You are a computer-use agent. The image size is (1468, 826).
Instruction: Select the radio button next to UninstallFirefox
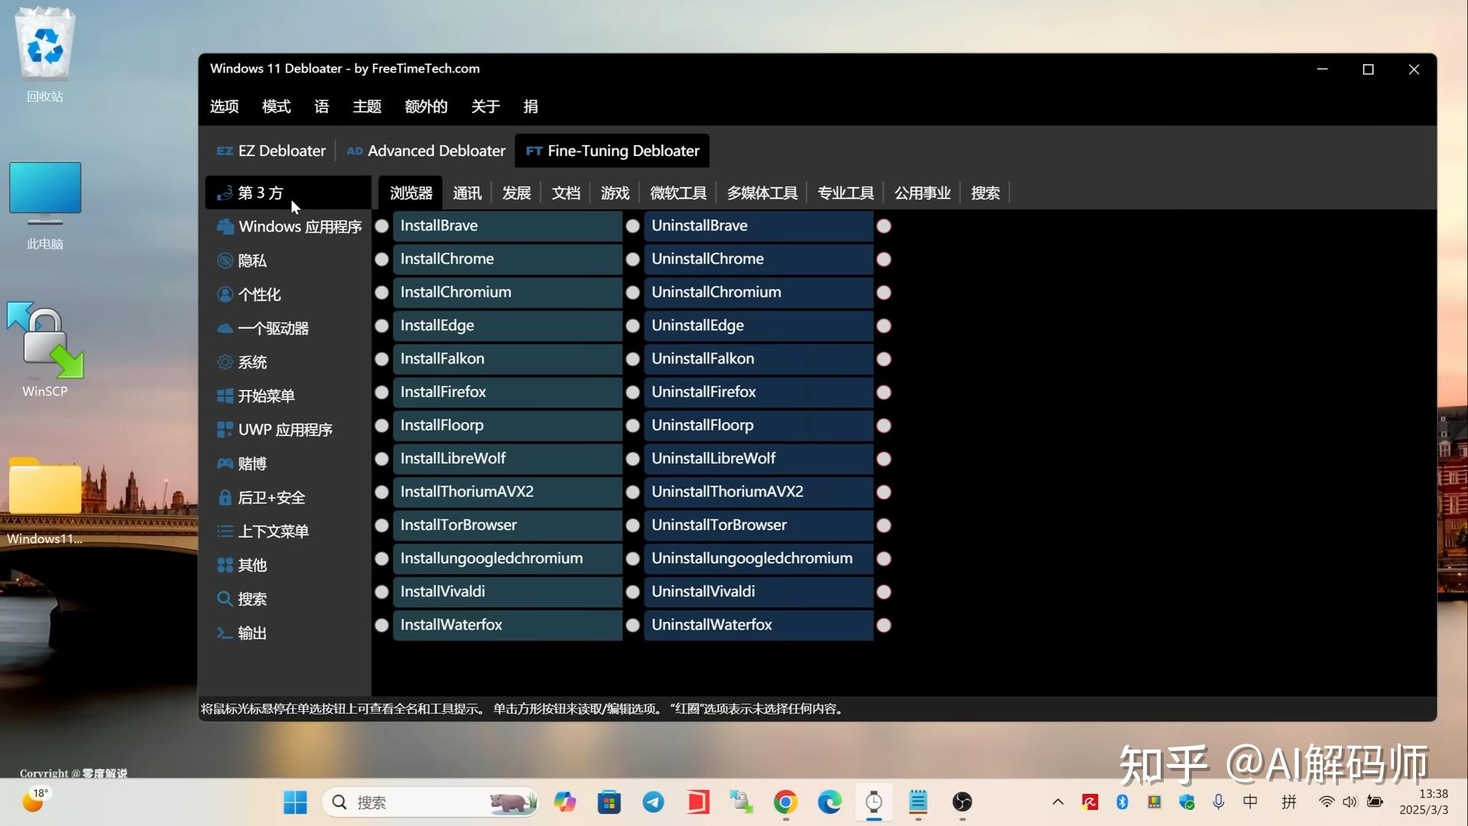point(633,392)
